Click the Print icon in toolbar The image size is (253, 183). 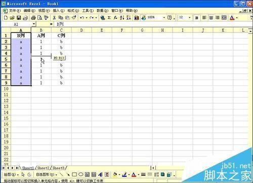[x=33, y=18]
